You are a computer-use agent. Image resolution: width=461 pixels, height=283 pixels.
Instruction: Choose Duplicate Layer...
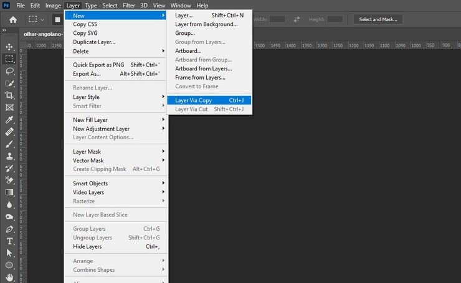(116, 42)
